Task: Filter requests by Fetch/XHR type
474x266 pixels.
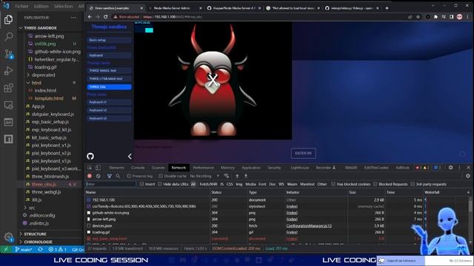Action: 208,184
